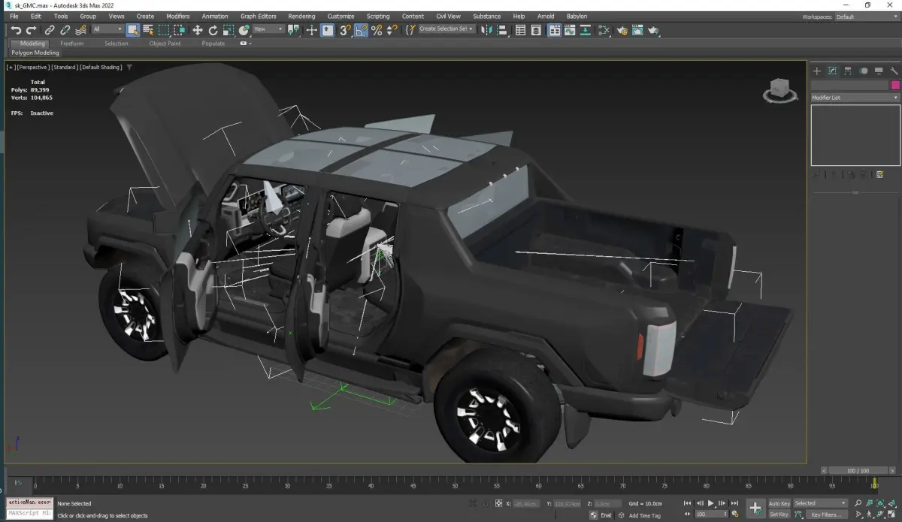This screenshot has height=522, width=902.
Task: Click the Align tool icon
Action: click(502, 30)
